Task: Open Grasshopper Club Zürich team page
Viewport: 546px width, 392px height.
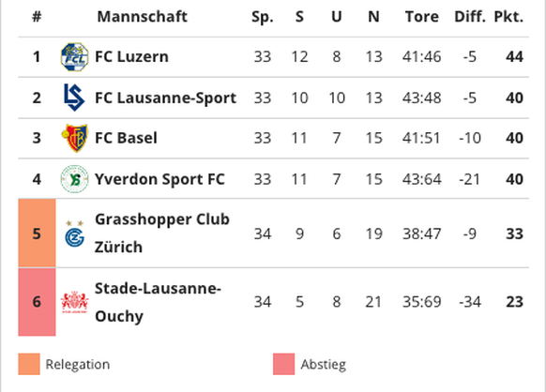Action: click(x=162, y=234)
